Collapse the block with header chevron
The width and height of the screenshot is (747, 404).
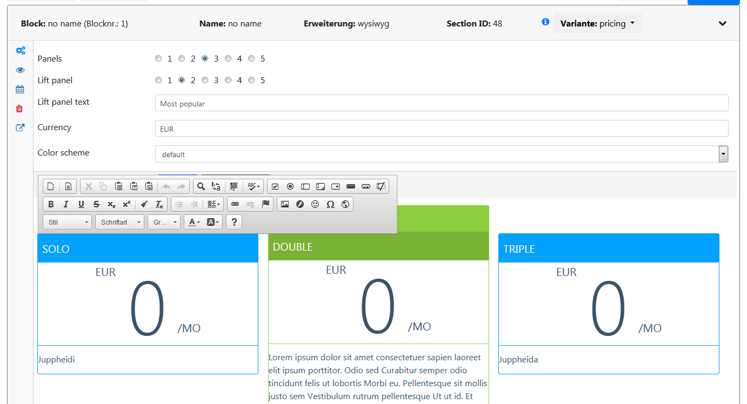click(723, 24)
